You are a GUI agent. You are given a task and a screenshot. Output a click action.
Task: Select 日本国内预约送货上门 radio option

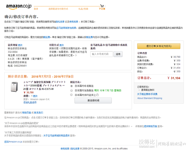click(72, 95)
